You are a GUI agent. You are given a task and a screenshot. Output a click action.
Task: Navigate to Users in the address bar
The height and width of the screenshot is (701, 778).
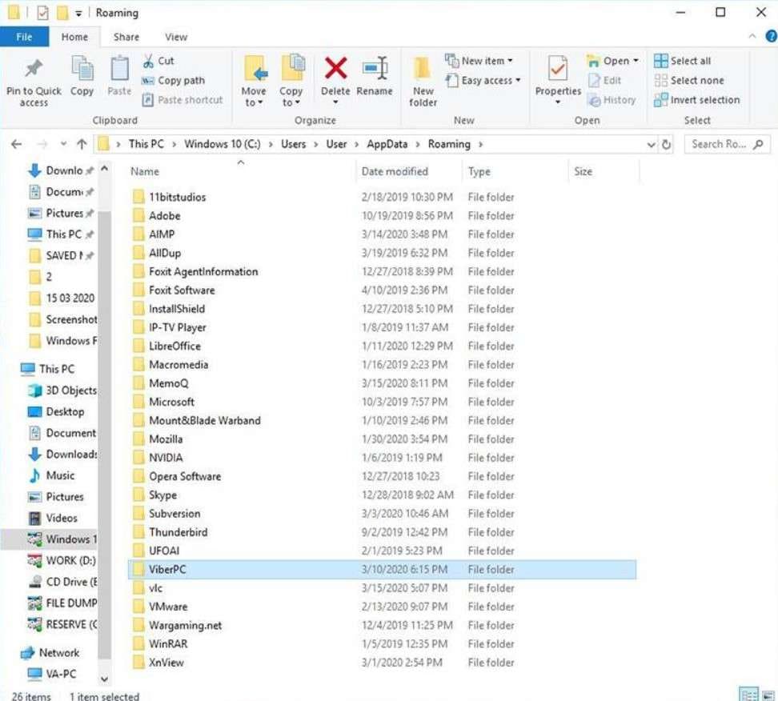(x=293, y=144)
